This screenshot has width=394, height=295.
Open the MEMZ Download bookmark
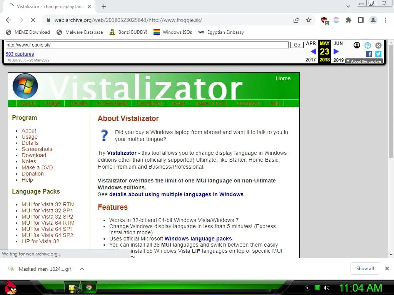coord(28,32)
